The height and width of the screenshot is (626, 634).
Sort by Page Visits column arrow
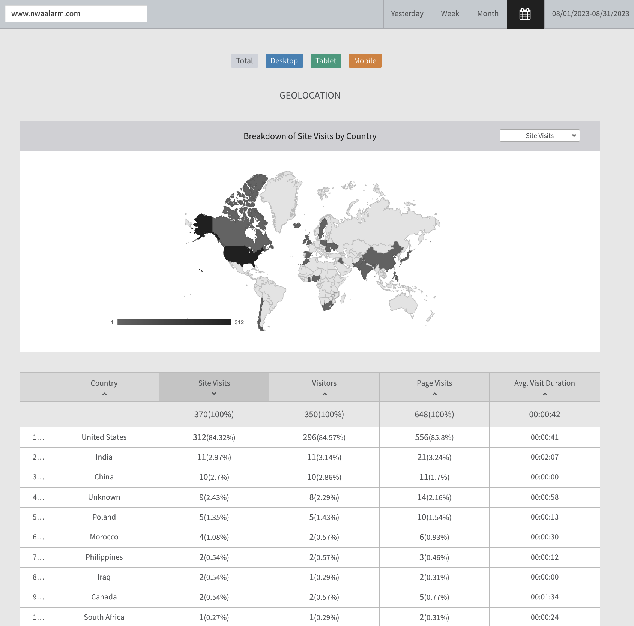[x=434, y=394]
